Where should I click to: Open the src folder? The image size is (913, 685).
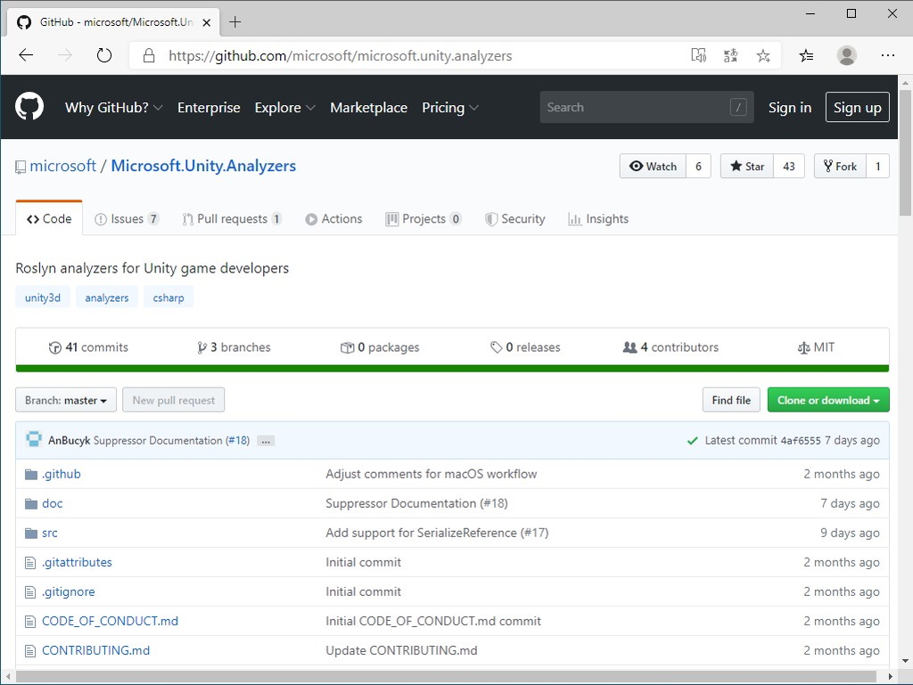(x=50, y=533)
